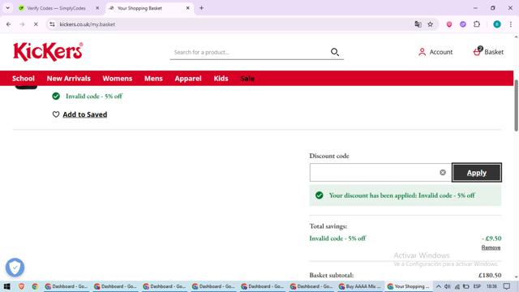Click Add to Saved link
519x292 pixels.
click(x=84, y=114)
